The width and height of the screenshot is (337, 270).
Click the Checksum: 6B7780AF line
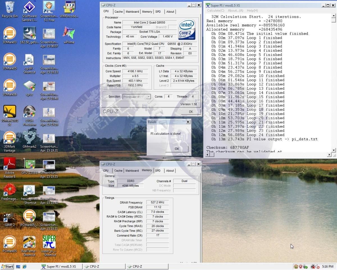(228, 148)
